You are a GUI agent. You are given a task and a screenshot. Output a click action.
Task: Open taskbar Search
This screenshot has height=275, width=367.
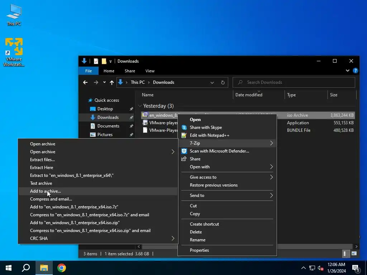click(26, 268)
